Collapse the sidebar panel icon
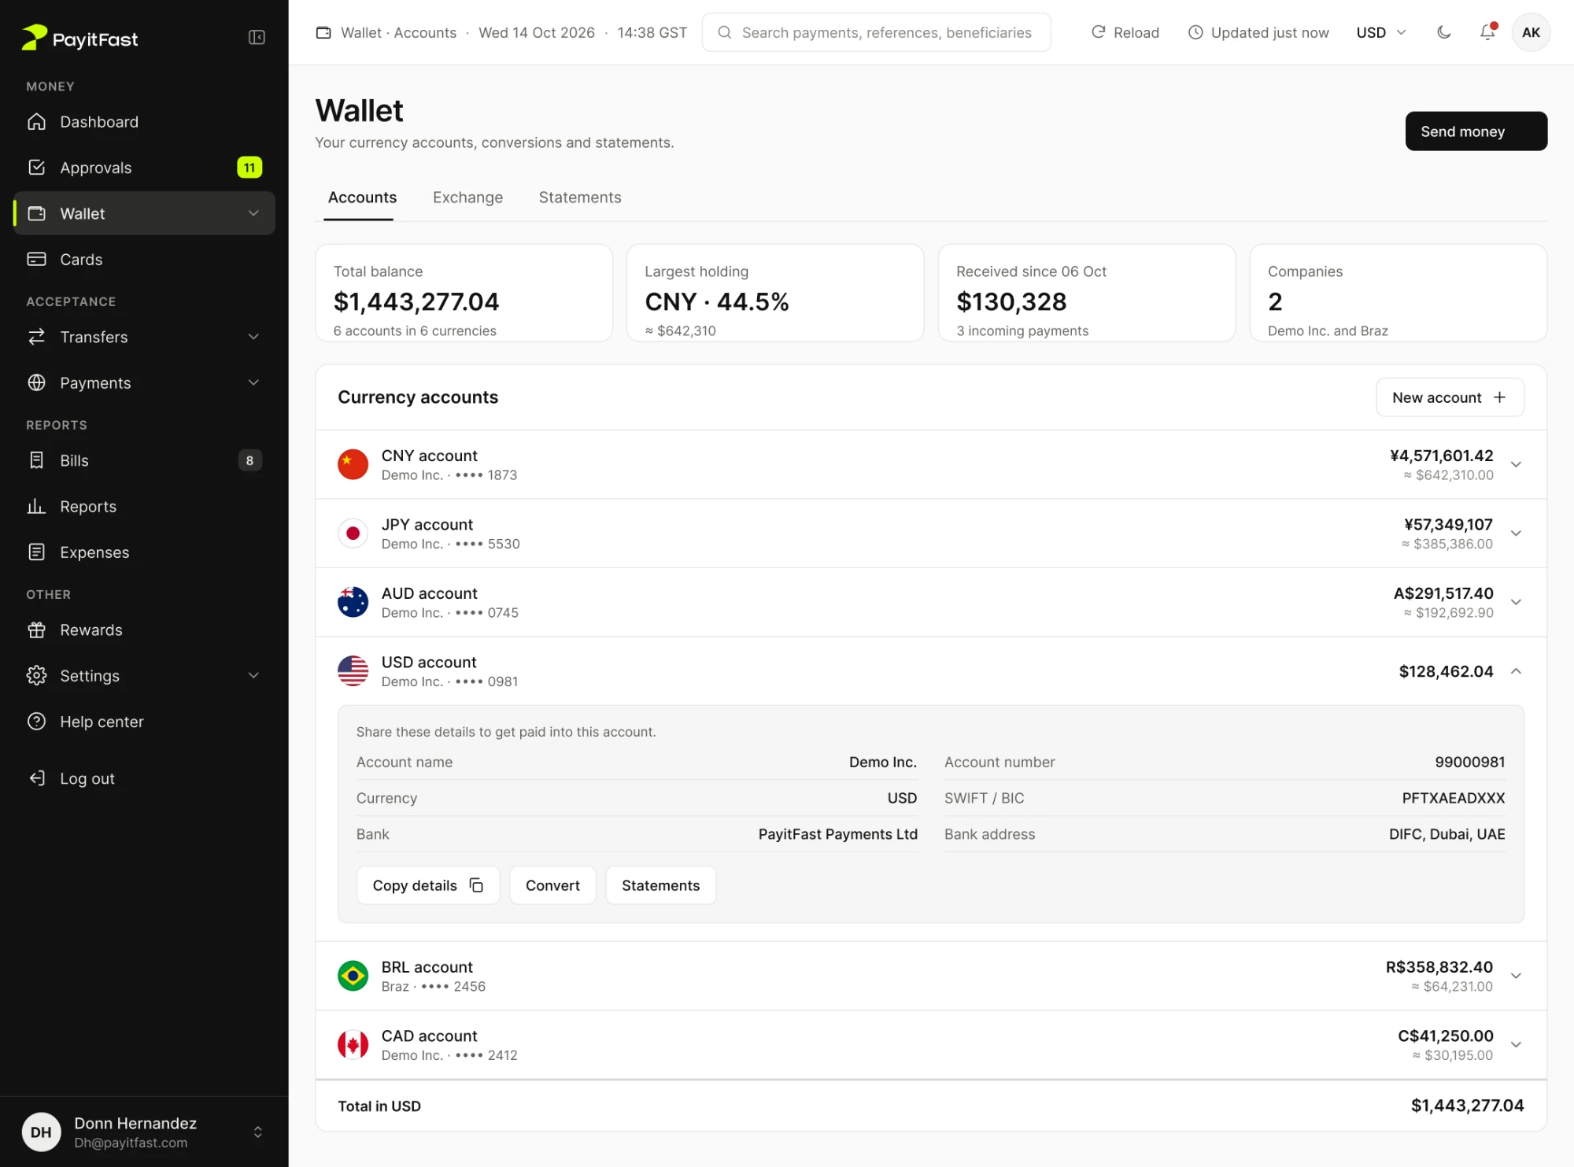The width and height of the screenshot is (1574, 1167). [257, 37]
